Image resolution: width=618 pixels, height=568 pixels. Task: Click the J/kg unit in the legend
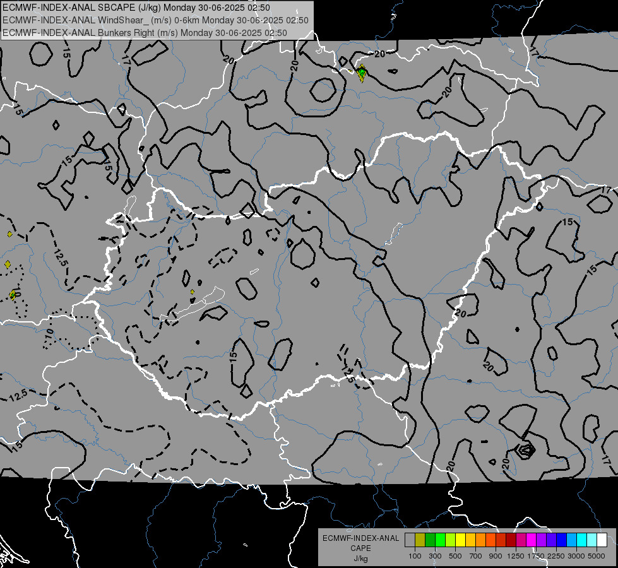[x=360, y=559]
